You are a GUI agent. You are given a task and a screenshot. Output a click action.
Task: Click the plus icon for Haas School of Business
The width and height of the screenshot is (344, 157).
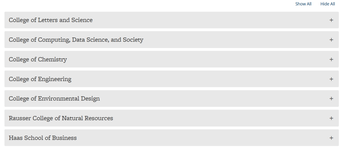pos(331,138)
